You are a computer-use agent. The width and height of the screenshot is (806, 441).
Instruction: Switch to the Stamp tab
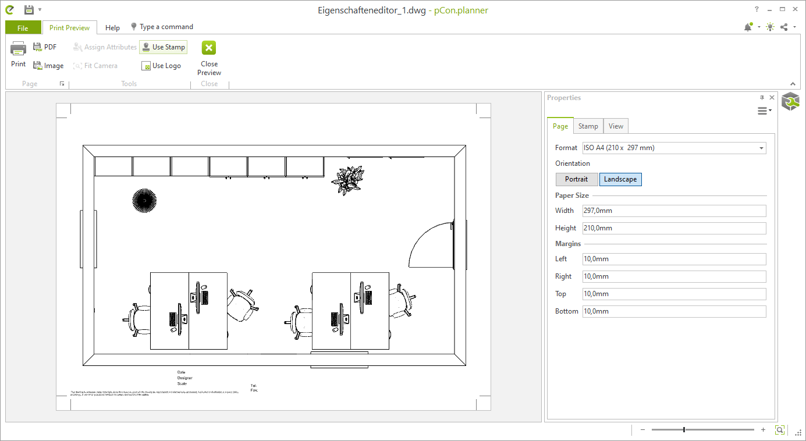[x=588, y=126]
